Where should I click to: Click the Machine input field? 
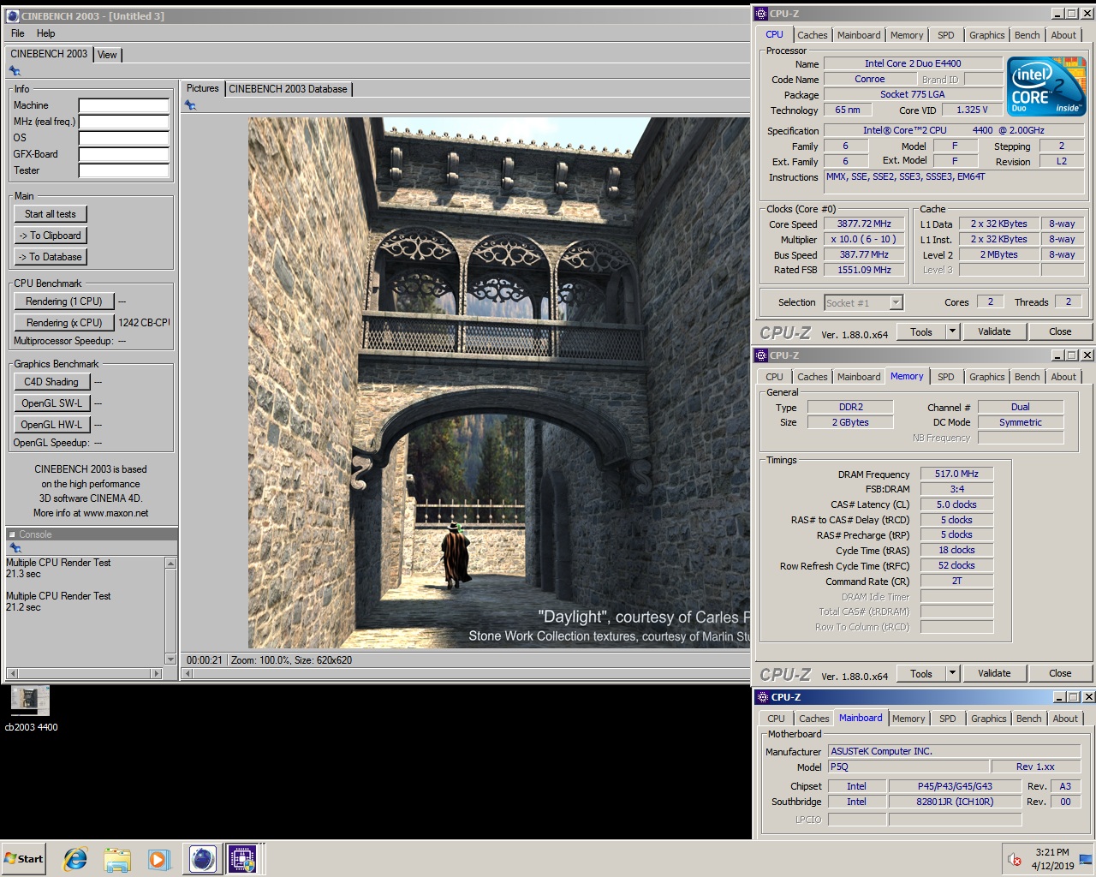tap(124, 105)
